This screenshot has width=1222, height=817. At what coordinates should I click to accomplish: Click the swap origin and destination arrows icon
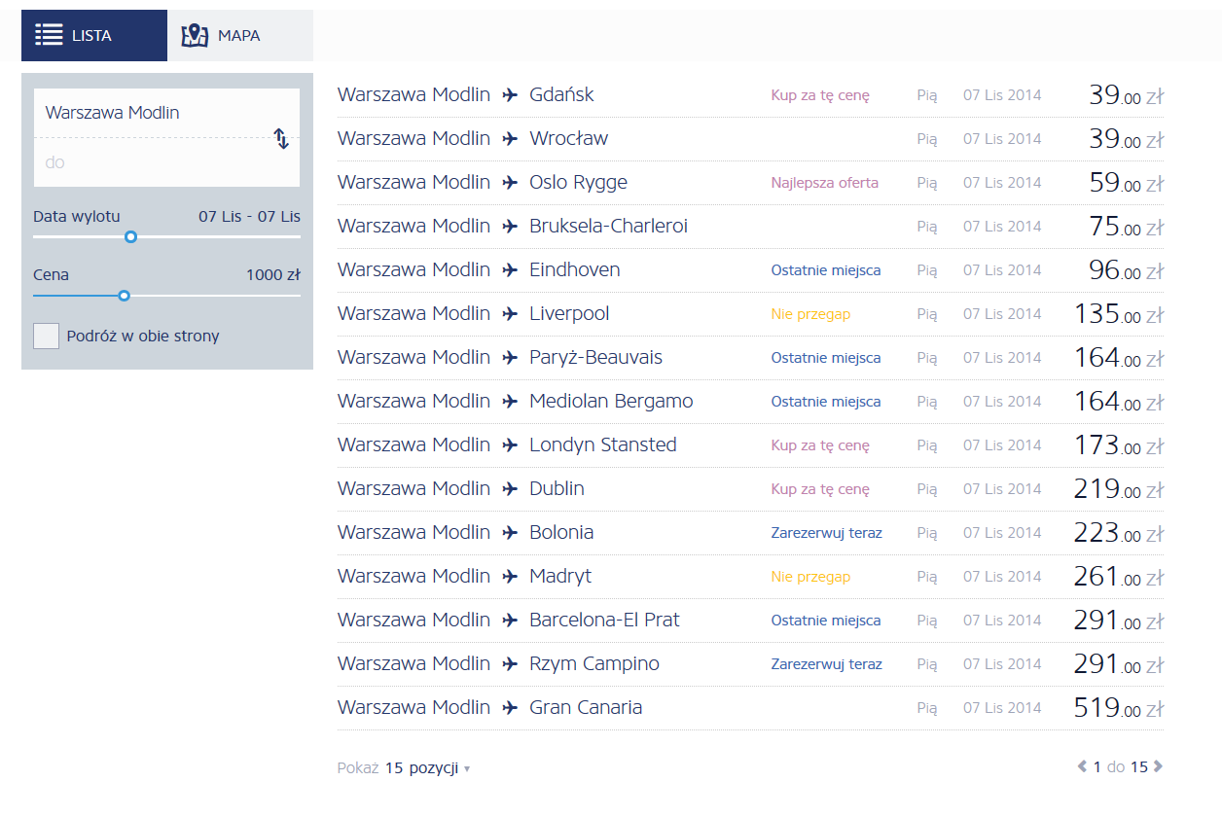[x=281, y=138]
